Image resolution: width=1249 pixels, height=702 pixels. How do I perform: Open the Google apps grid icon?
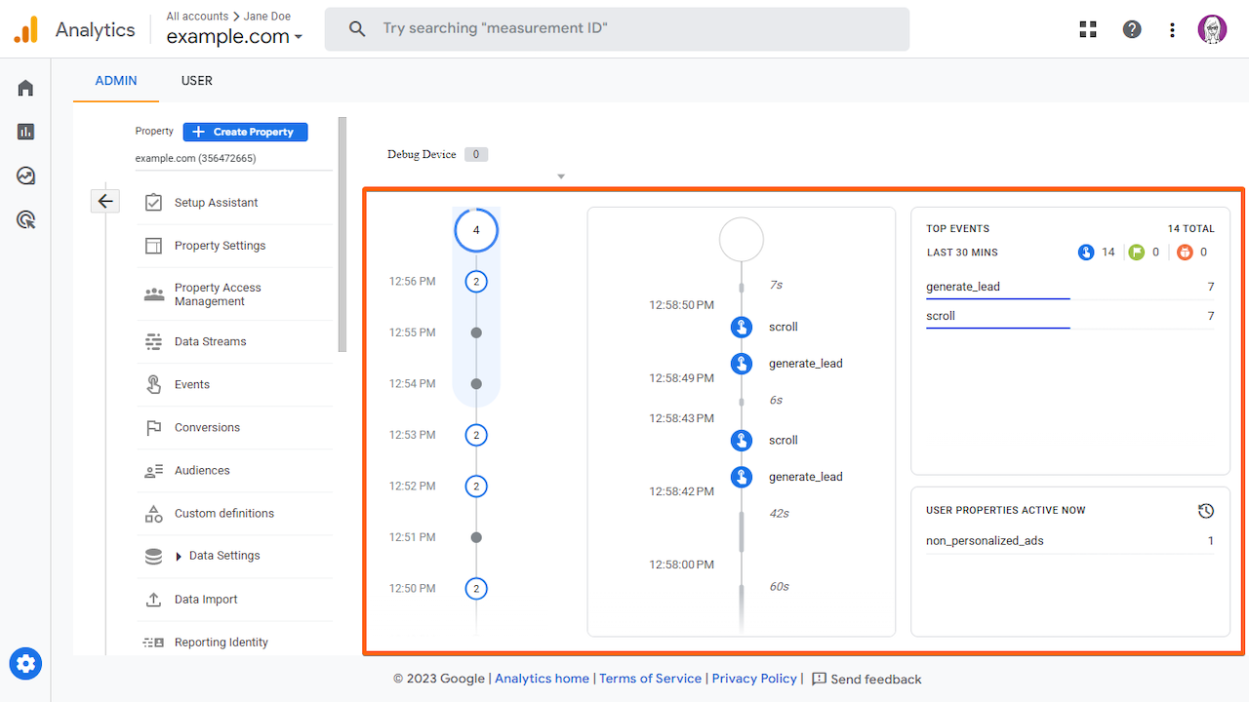point(1087,29)
